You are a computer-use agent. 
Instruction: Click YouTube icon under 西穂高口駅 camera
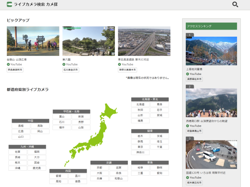188,126
